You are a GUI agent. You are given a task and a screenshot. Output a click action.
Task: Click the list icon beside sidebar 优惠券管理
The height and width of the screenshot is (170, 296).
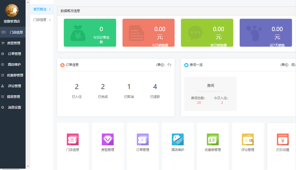pos(3,75)
